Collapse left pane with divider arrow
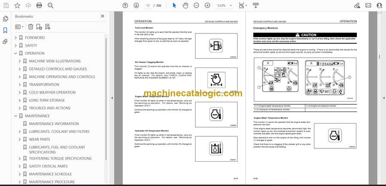The width and height of the screenshot is (386, 186). click(x=112, y=98)
